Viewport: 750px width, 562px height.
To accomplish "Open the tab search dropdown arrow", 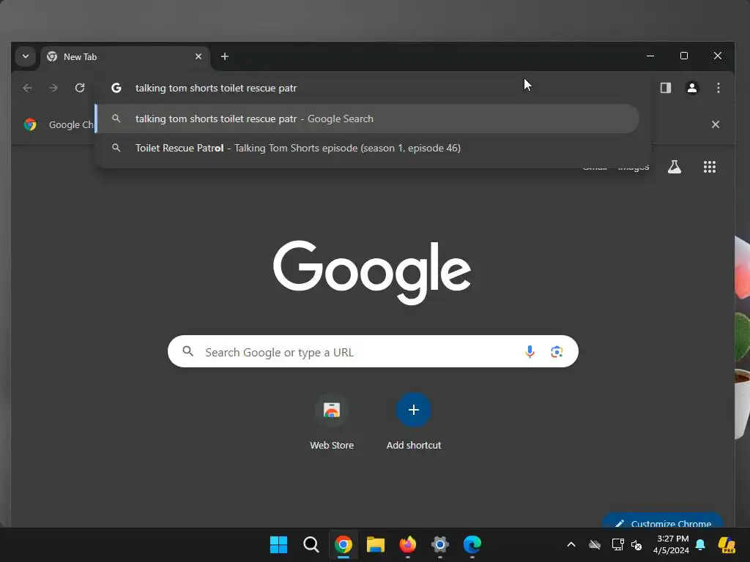I will click(x=26, y=56).
